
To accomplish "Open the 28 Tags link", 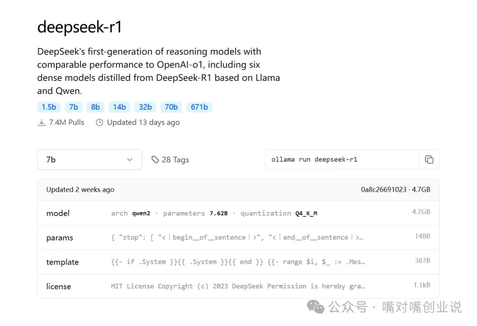I will (x=175, y=159).
